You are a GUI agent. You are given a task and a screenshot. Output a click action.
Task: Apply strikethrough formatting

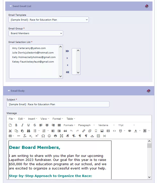(35, 125)
